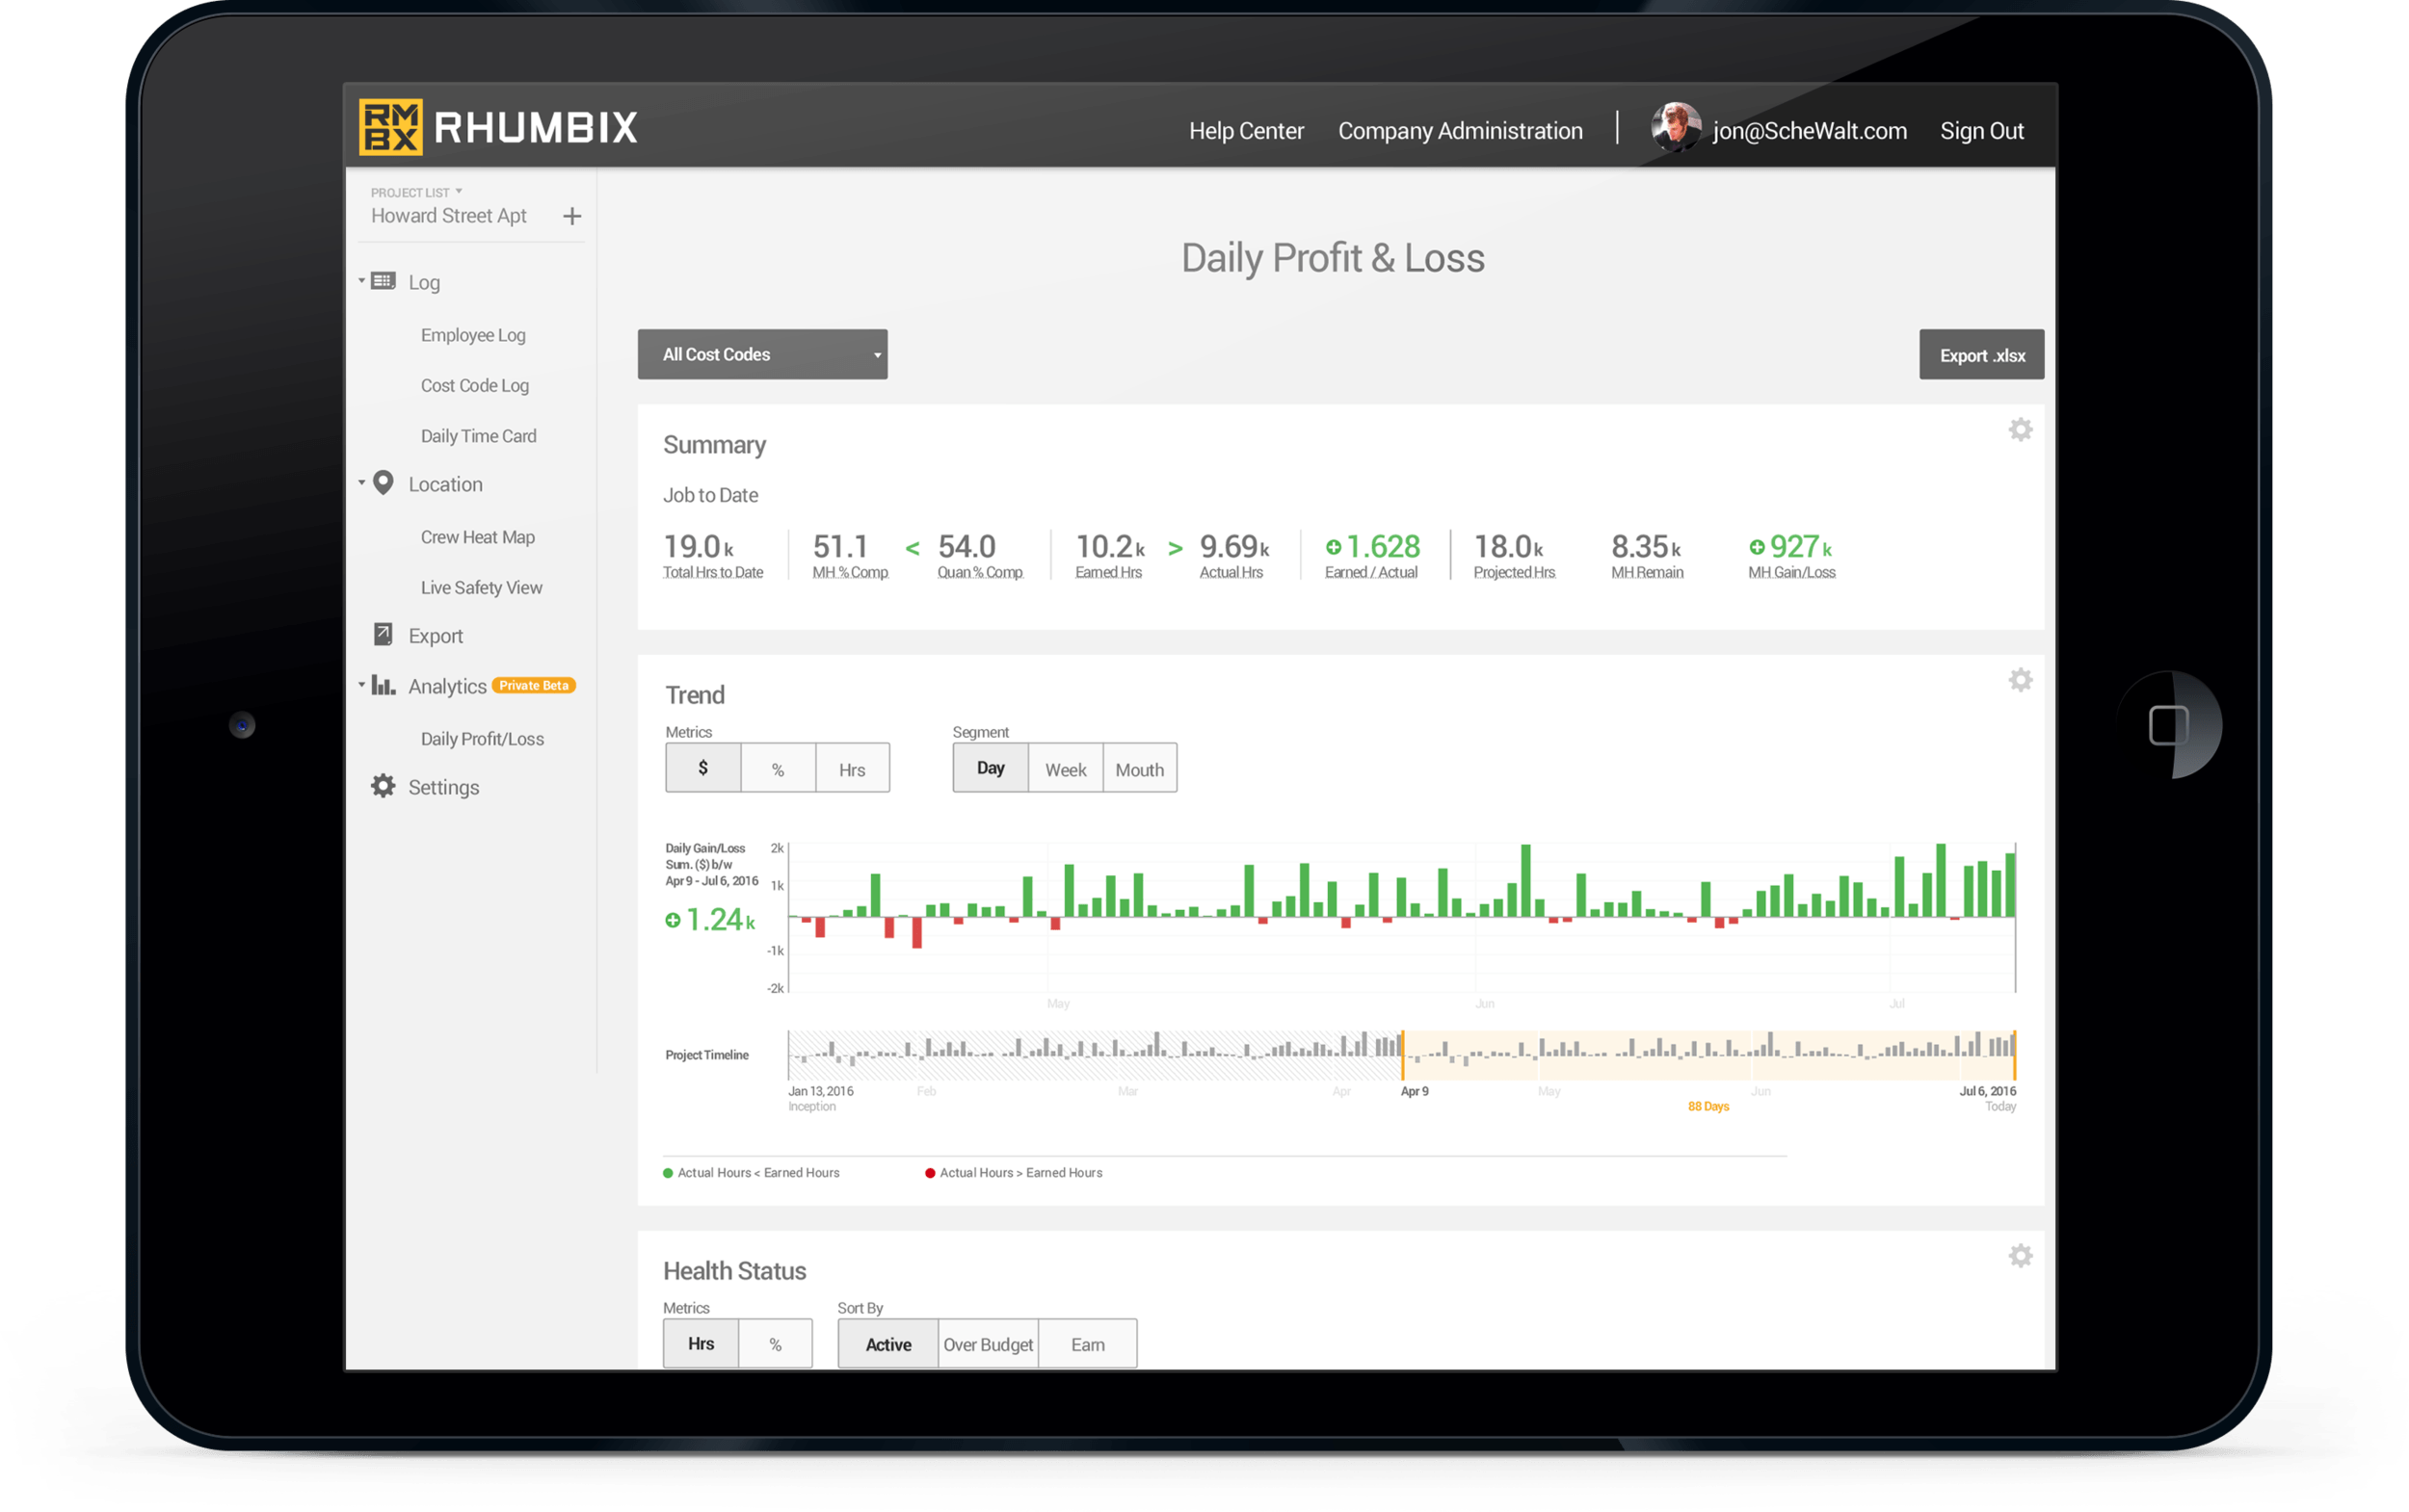Open the Help Center link
Image resolution: width=2409 pixels, height=1512 pixels.
point(1246,131)
